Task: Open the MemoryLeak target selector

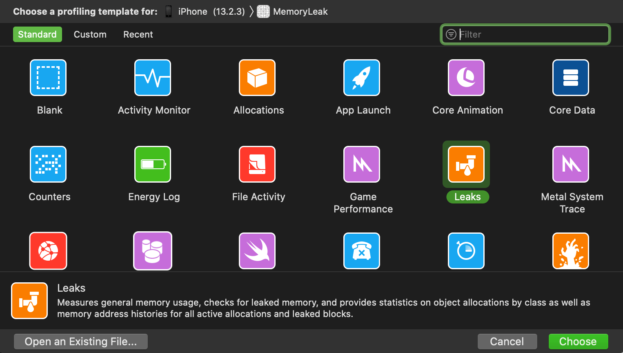Action: coord(292,11)
